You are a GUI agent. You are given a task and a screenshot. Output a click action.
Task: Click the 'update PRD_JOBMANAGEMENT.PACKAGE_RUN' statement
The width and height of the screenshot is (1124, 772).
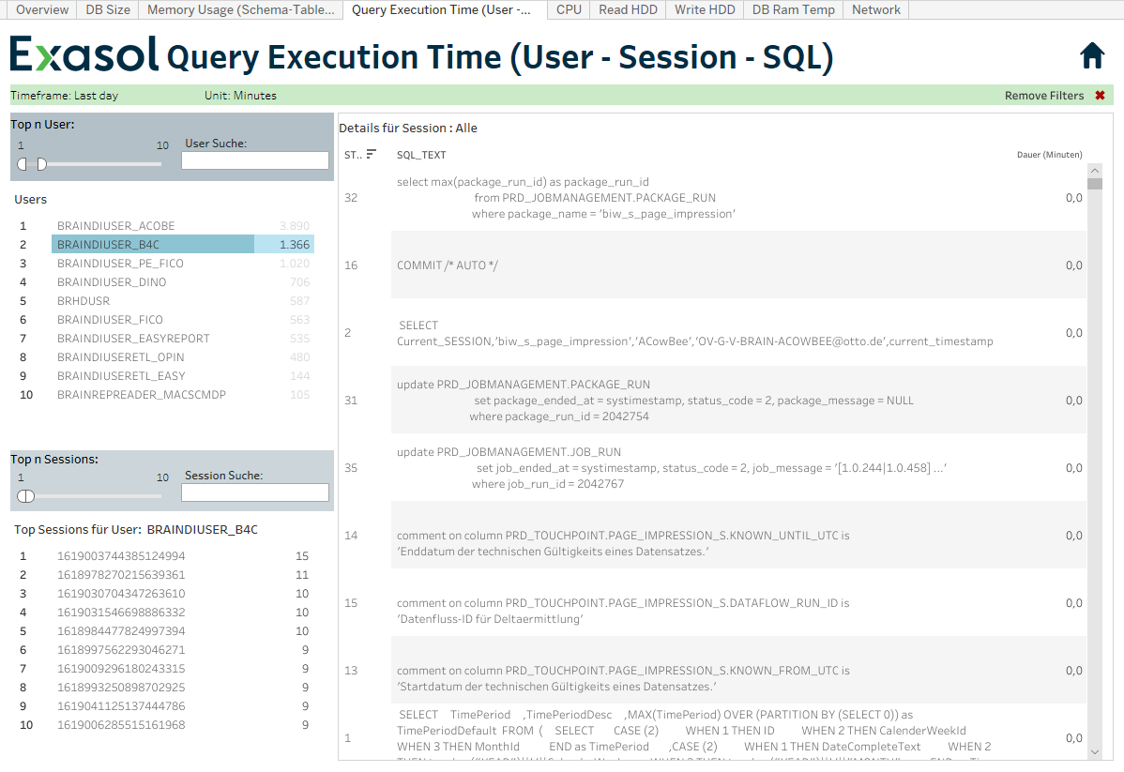(x=655, y=400)
